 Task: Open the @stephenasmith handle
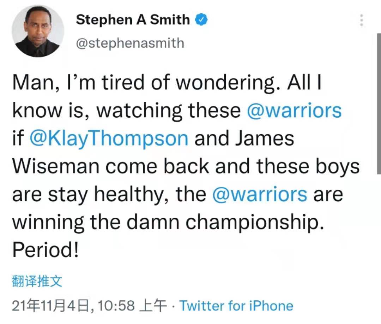point(130,43)
